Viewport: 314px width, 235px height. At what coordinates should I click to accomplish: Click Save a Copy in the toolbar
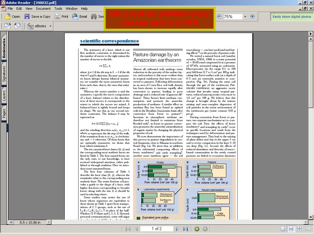[x=37, y=17]
